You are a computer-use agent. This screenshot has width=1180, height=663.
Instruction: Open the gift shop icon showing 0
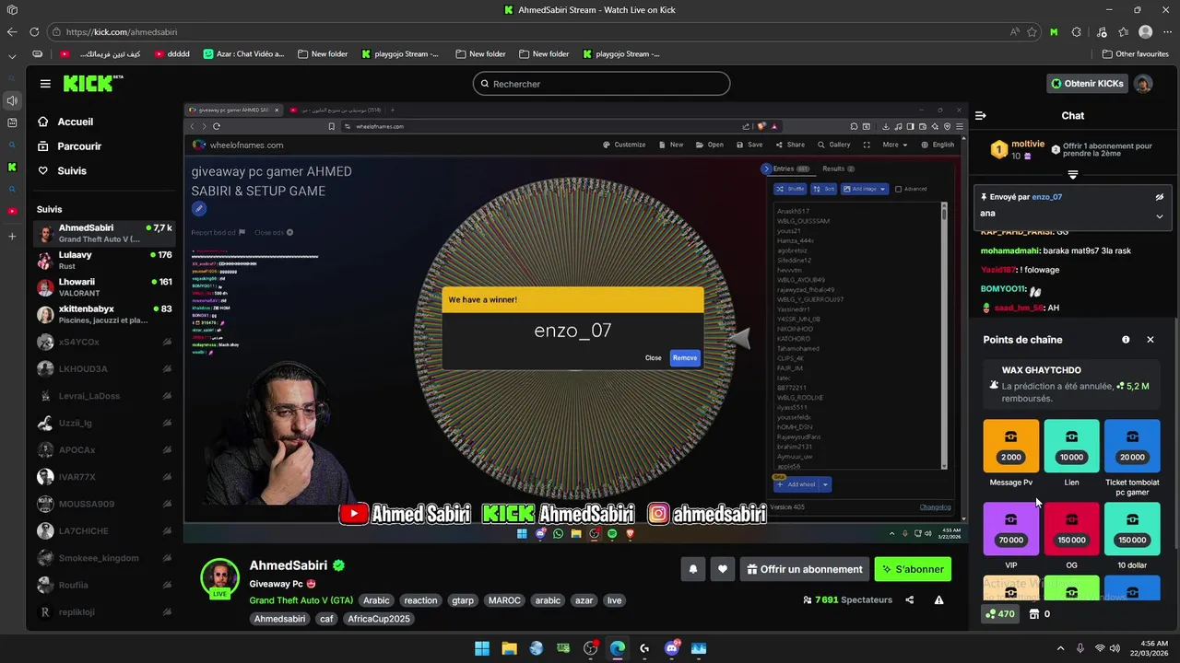[1040, 614]
